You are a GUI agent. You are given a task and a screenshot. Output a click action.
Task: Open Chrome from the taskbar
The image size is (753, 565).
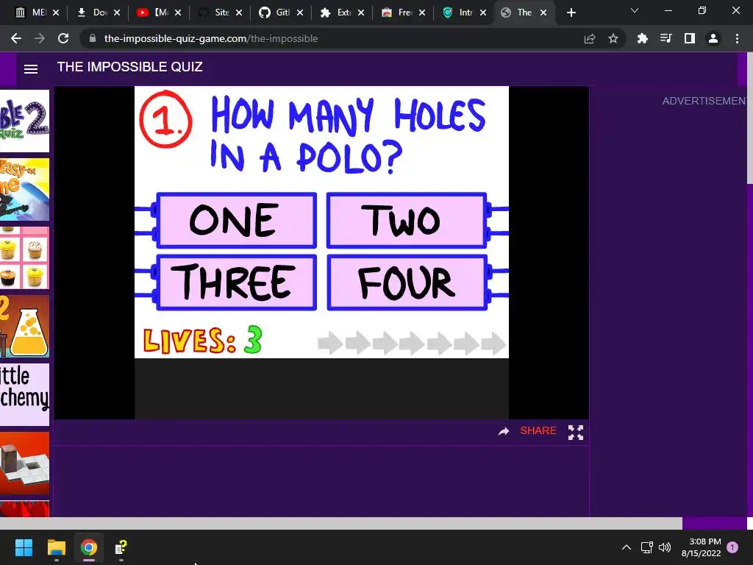coord(89,547)
